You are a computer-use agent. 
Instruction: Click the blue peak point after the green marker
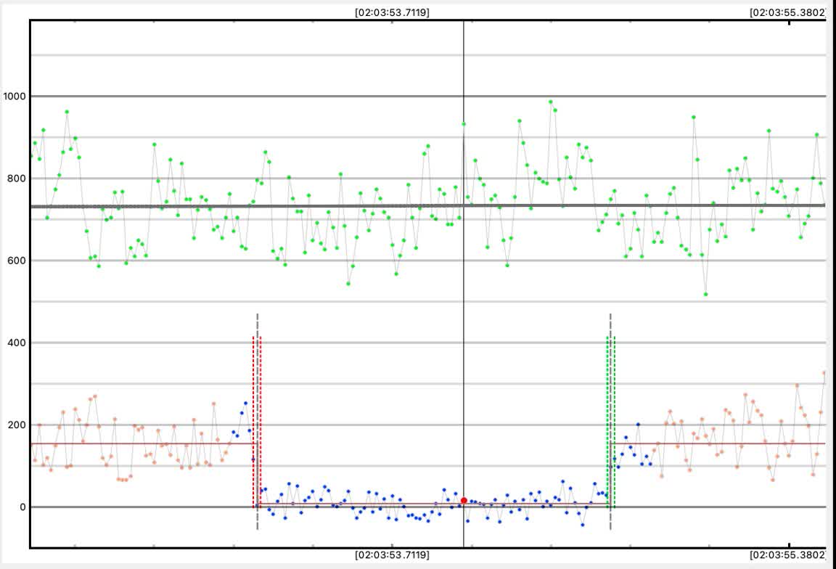tap(638, 424)
